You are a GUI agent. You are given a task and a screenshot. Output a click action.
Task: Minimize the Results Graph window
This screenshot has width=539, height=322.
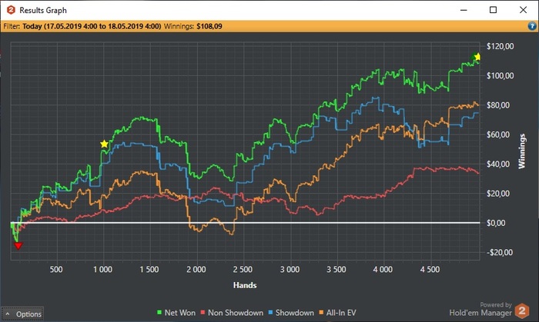464,10
